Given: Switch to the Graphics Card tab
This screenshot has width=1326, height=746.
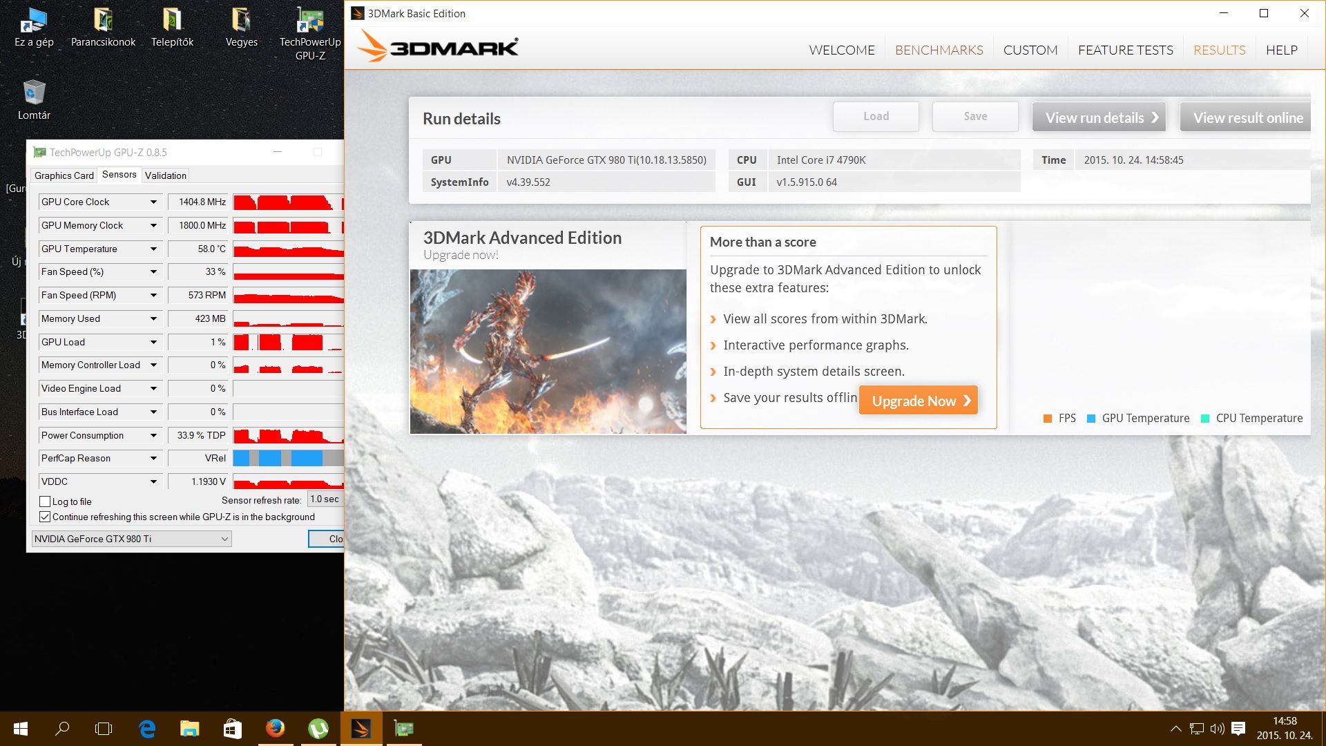Looking at the screenshot, I should 64,175.
